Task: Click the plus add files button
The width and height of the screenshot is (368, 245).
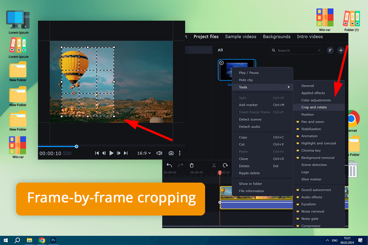Action: 341,50
